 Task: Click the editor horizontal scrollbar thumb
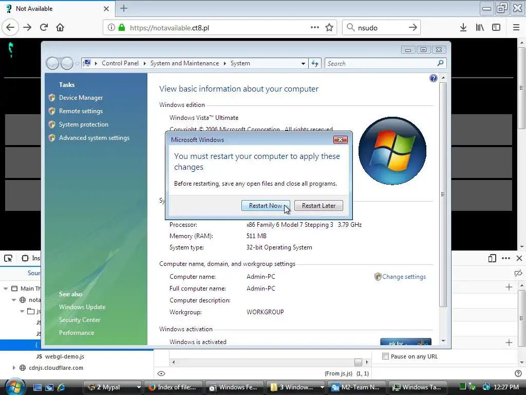(358, 362)
